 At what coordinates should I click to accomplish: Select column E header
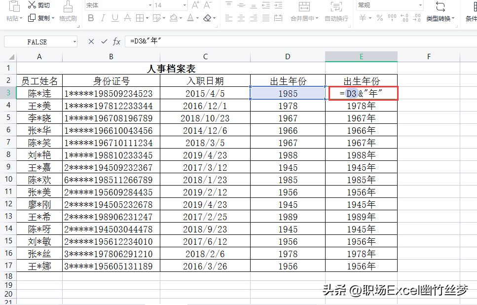click(362, 57)
